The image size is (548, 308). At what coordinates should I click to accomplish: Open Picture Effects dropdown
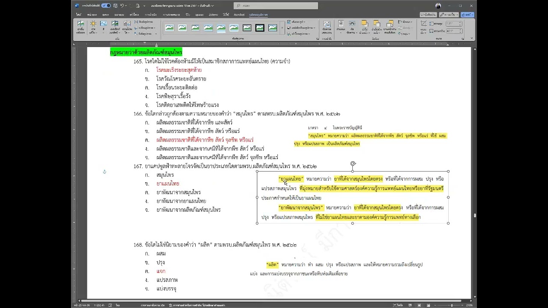(x=301, y=28)
